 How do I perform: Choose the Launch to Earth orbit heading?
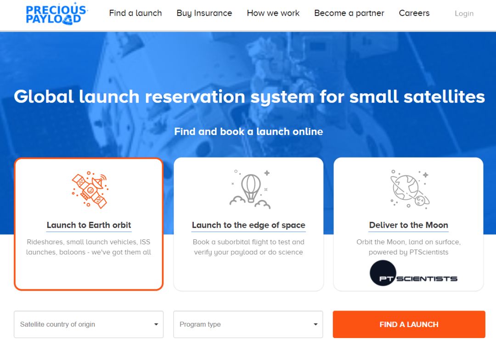click(89, 225)
